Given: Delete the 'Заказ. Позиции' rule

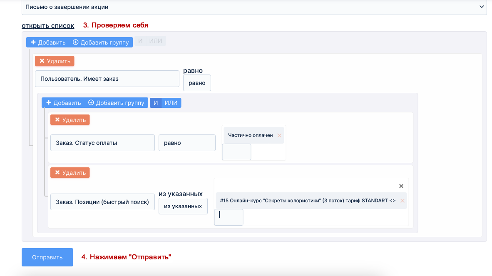Looking at the screenshot, I should pos(70,173).
